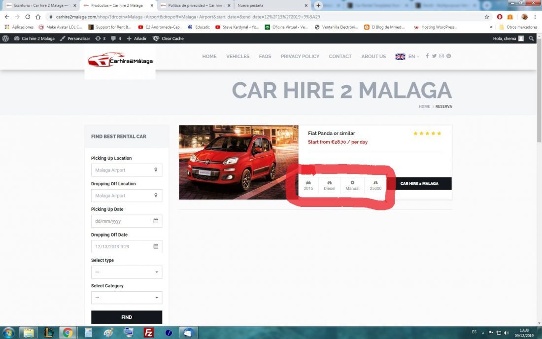Click the Diesel fuel type icon
This screenshot has width=542, height=339.
pos(330,182)
